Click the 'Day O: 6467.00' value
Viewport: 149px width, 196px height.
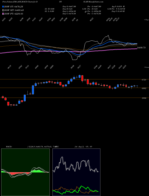tap(69, 7)
